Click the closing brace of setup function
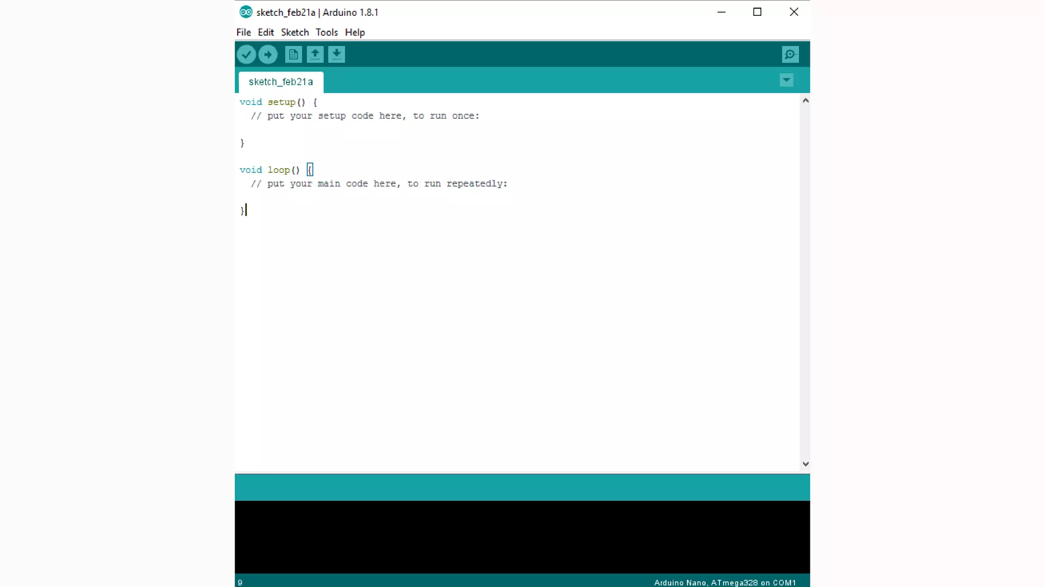This screenshot has width=1045, height=587. 242,143
